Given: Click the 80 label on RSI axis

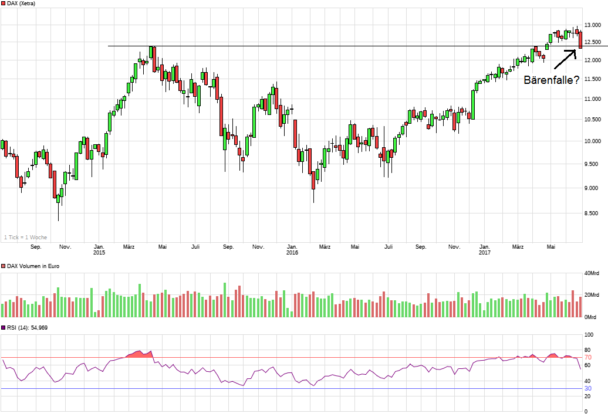Looking at the screenshot, I should point(587,350).
